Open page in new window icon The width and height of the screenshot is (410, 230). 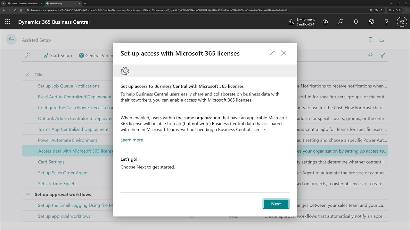point(382,40)
